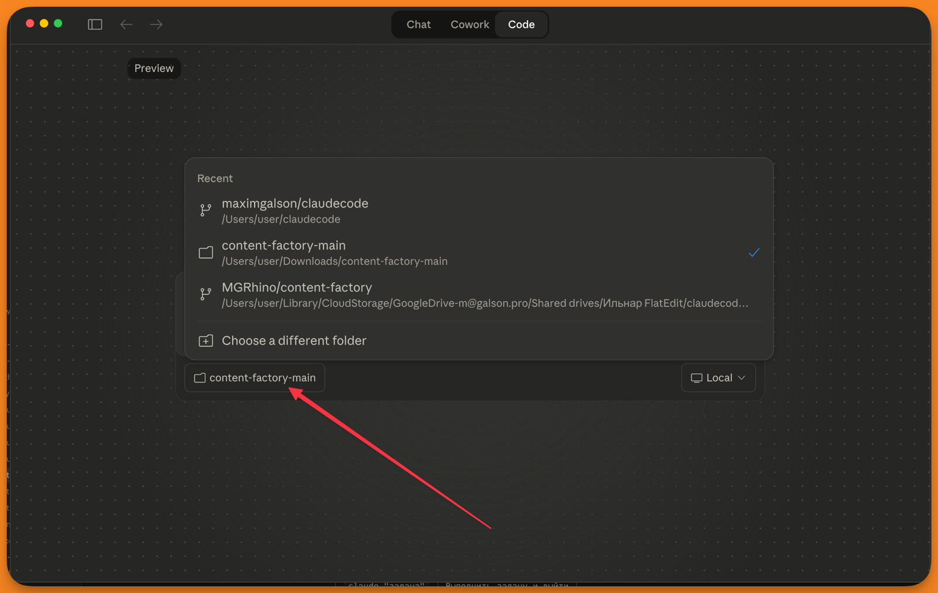Click git branch icon beside MGRhino/content-factory
The height and width of the screenshot is (593, 938).
[206, 294]
